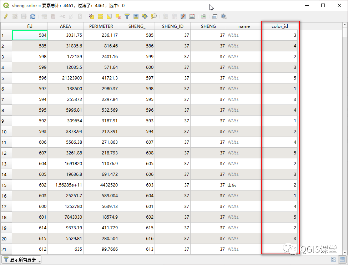Click the add feature toolbar icon
Screen dimensions: 348x265
tap(44, 16)
